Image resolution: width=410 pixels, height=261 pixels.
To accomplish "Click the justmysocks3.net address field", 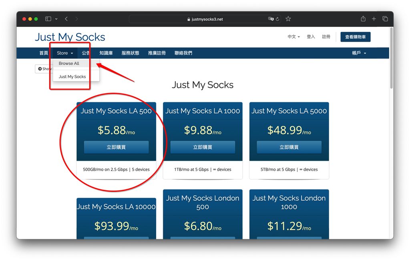I will (x=205, y=19).
